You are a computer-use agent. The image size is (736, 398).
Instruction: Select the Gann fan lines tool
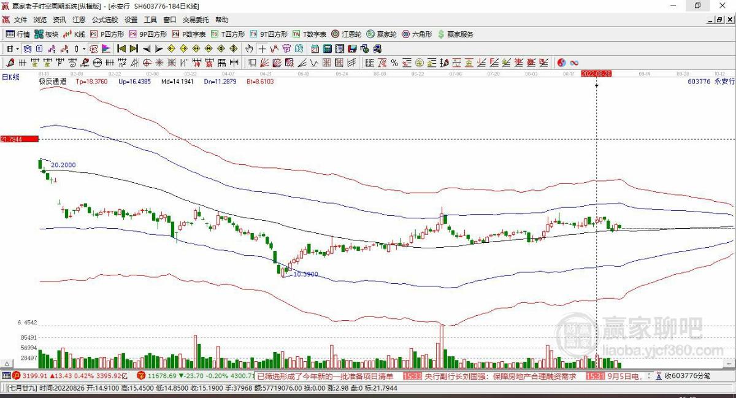click(x=264, y=63)
